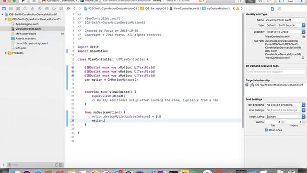Click the Stop button

tap(34, 1)
